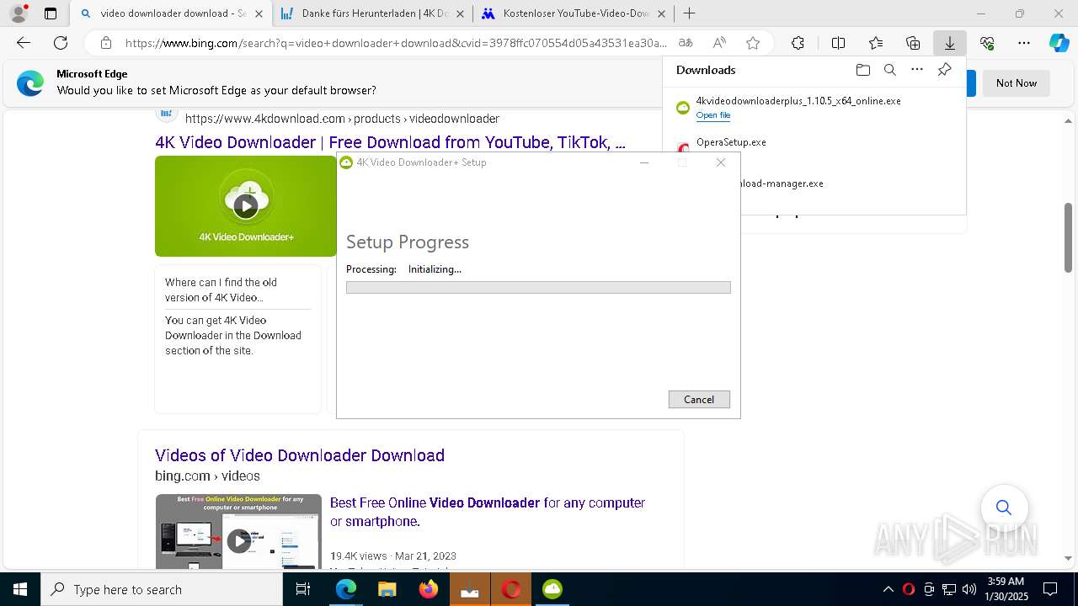The width and height of the screenshot is (1078, 606).
Task: Click the address bar URL field
Action: [x=396, y=43]
